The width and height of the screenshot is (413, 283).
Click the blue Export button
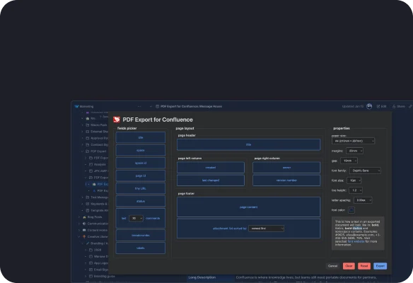(x=380, y=266)
